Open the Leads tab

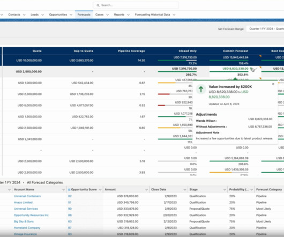(35, 14)
